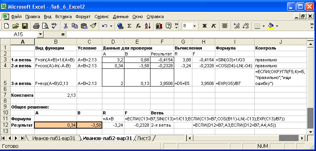Apply the Fill Color paint bucket
316x151 pixels.
[x=271, y=26]
